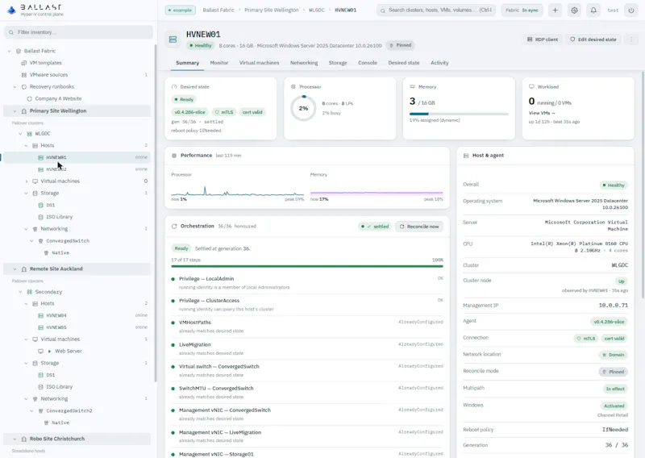
Task: Click the Memory card icon
Action: click(x=412, y=87)
